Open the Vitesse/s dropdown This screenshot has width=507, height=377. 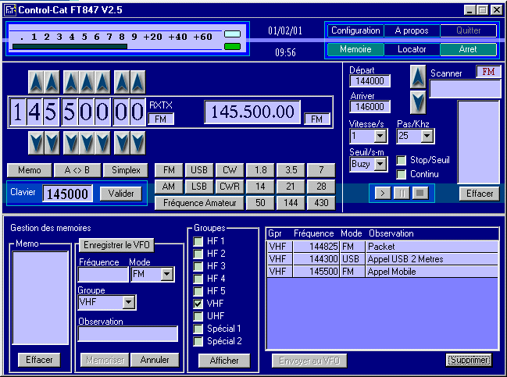click(x=380, y=136)
